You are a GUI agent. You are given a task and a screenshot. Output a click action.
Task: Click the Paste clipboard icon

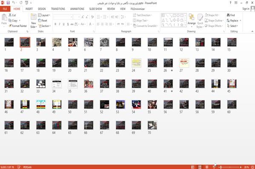(x=4, y=17)
